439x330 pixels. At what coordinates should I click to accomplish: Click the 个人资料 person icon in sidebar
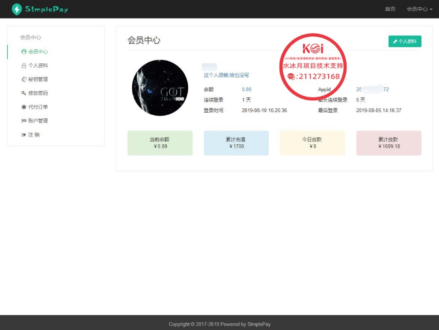[24, 65]
